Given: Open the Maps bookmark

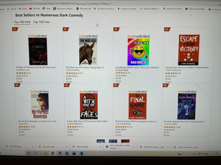Looking at the screenshot, I should tap(47, 9).
